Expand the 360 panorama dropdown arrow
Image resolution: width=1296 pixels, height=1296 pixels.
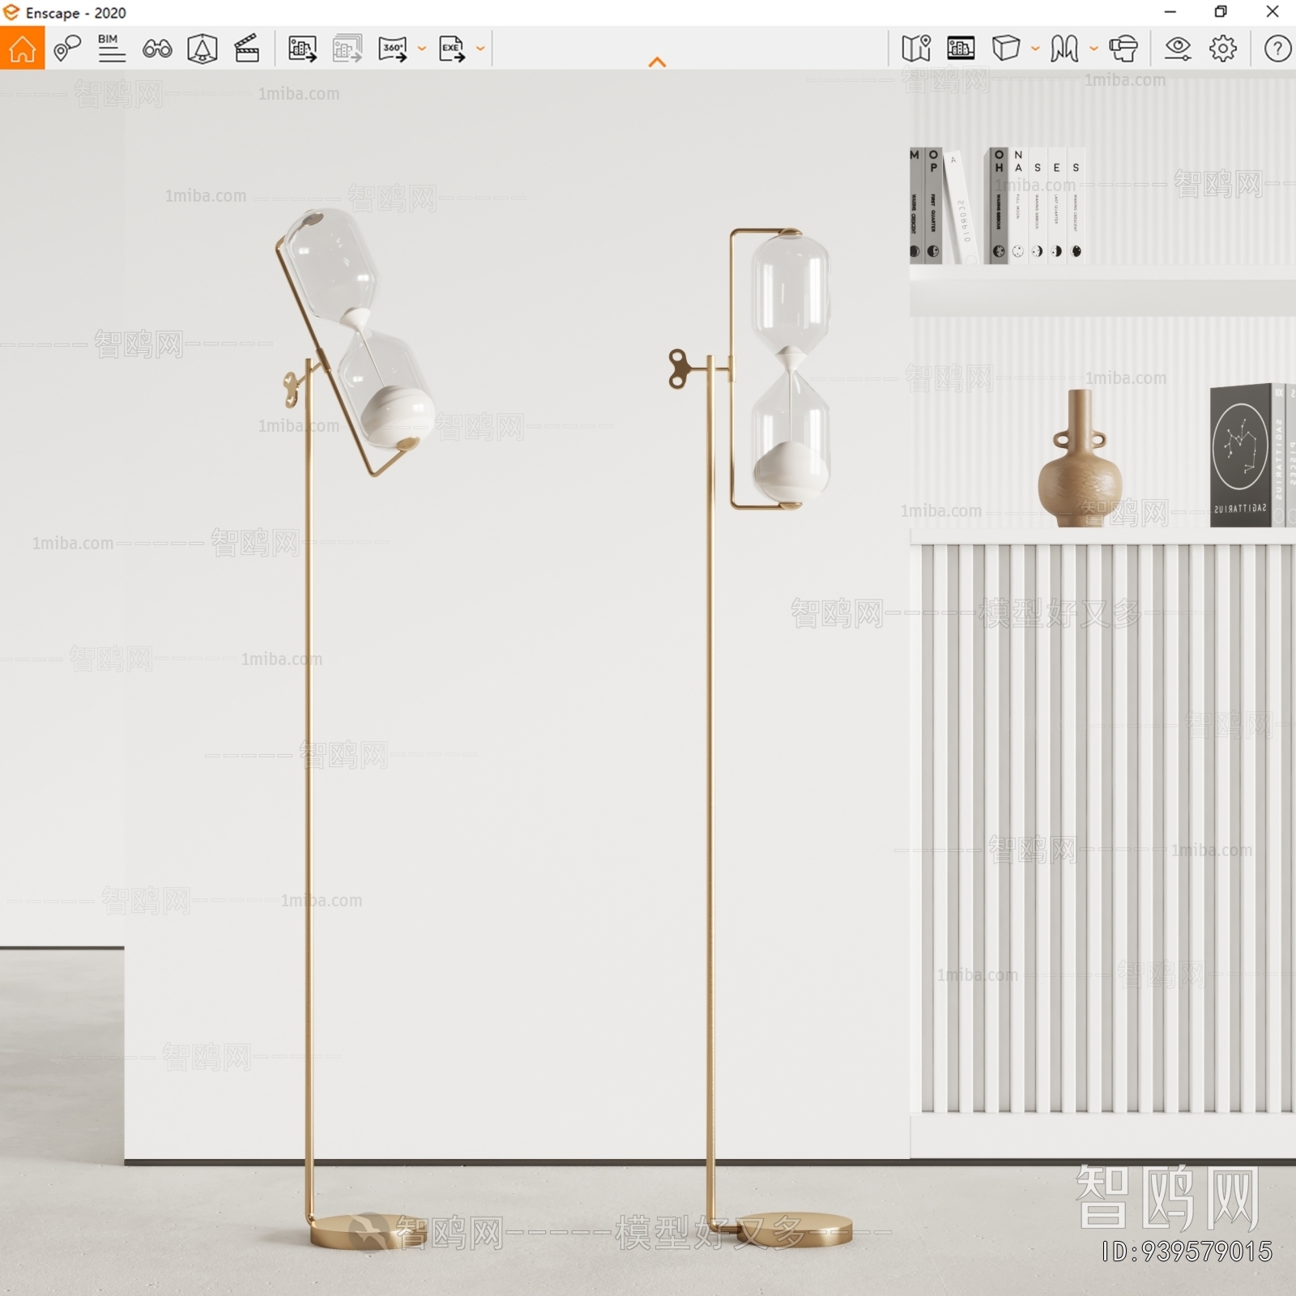pos(421,49)
